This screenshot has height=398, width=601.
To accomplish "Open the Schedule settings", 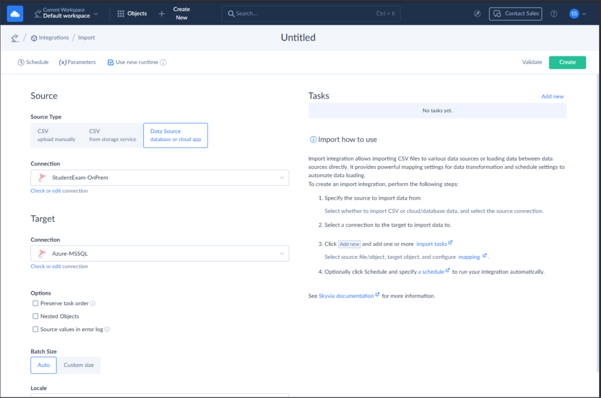I will pos(33,62).
